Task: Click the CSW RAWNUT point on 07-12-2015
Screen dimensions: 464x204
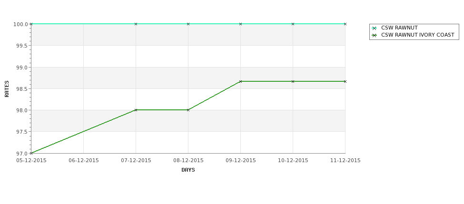Action: (136, 24)
